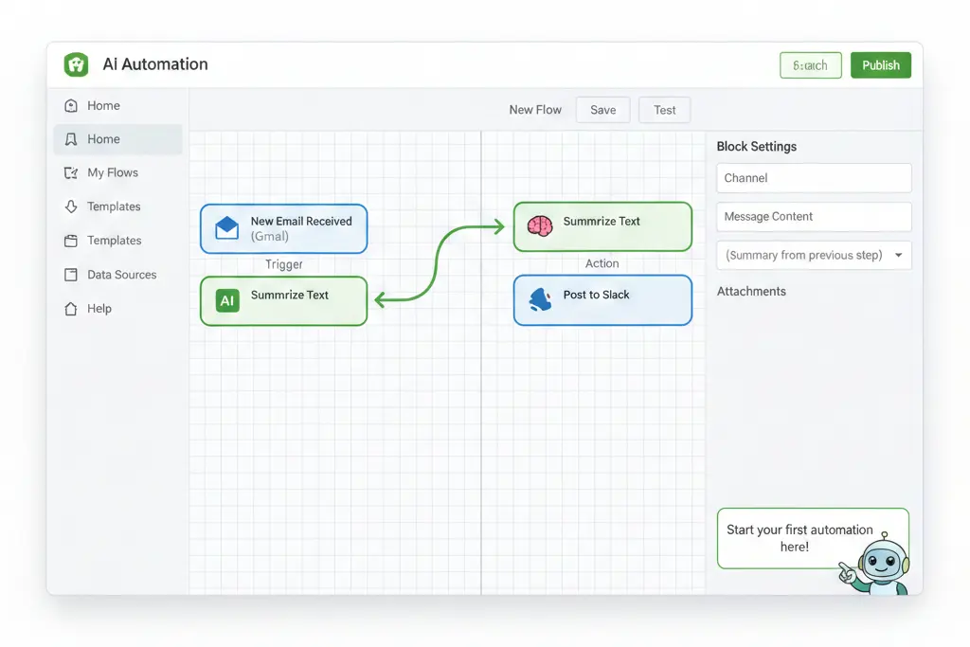970x647 pixels.
Task: Click the bookmark icon next to Home
Action: coord(71,138)
